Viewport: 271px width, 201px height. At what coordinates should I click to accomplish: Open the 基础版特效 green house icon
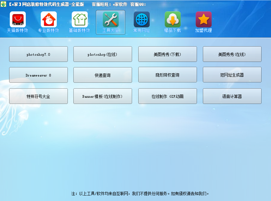pos(80,20)
